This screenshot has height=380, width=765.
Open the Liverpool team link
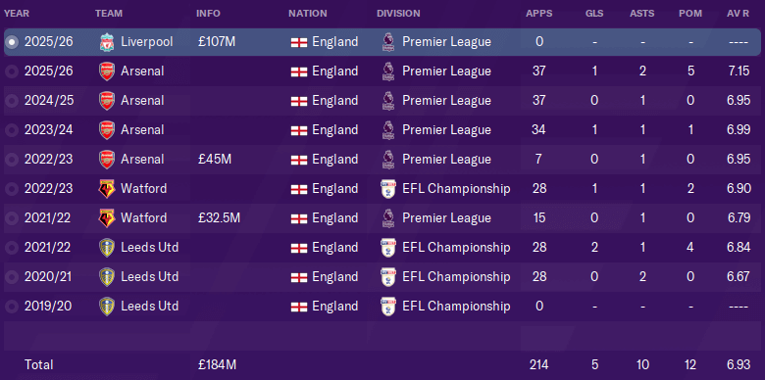147,42
